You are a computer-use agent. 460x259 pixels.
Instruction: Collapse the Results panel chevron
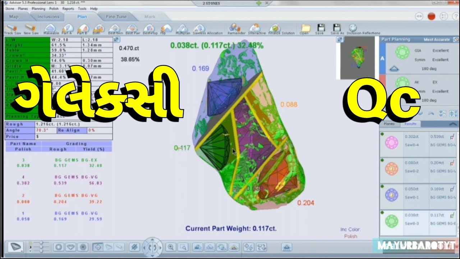click(x=453, y=124)
